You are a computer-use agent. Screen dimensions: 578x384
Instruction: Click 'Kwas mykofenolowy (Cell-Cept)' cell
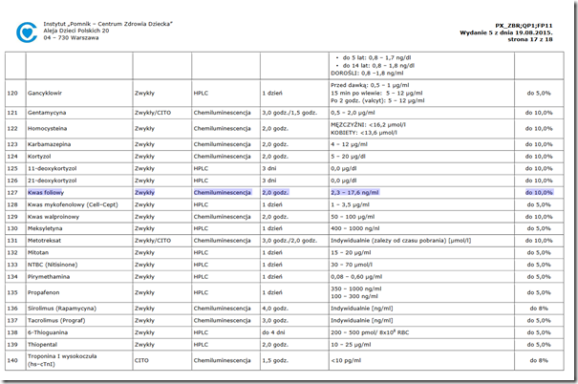[73, 204]
